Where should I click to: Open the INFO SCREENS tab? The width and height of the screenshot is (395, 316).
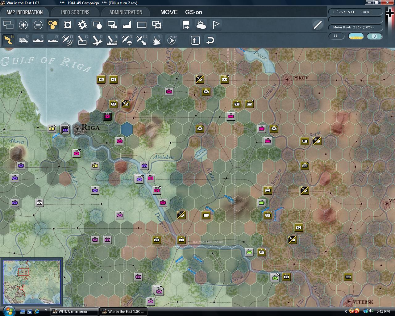tap(75, 12)
